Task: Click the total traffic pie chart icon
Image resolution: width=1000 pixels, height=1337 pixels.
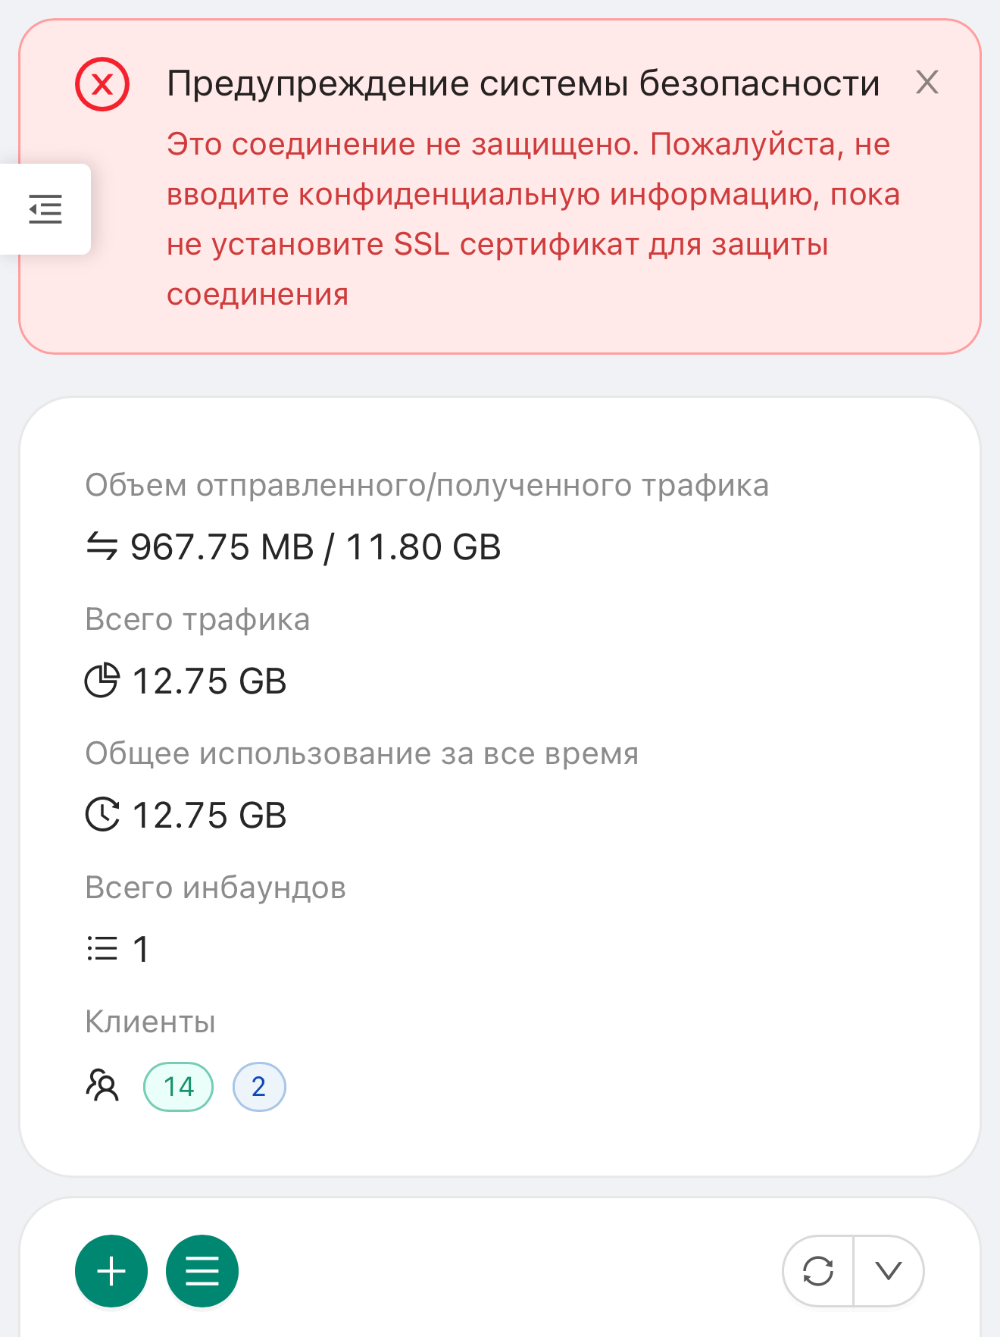Action: (x=102, y=681)
